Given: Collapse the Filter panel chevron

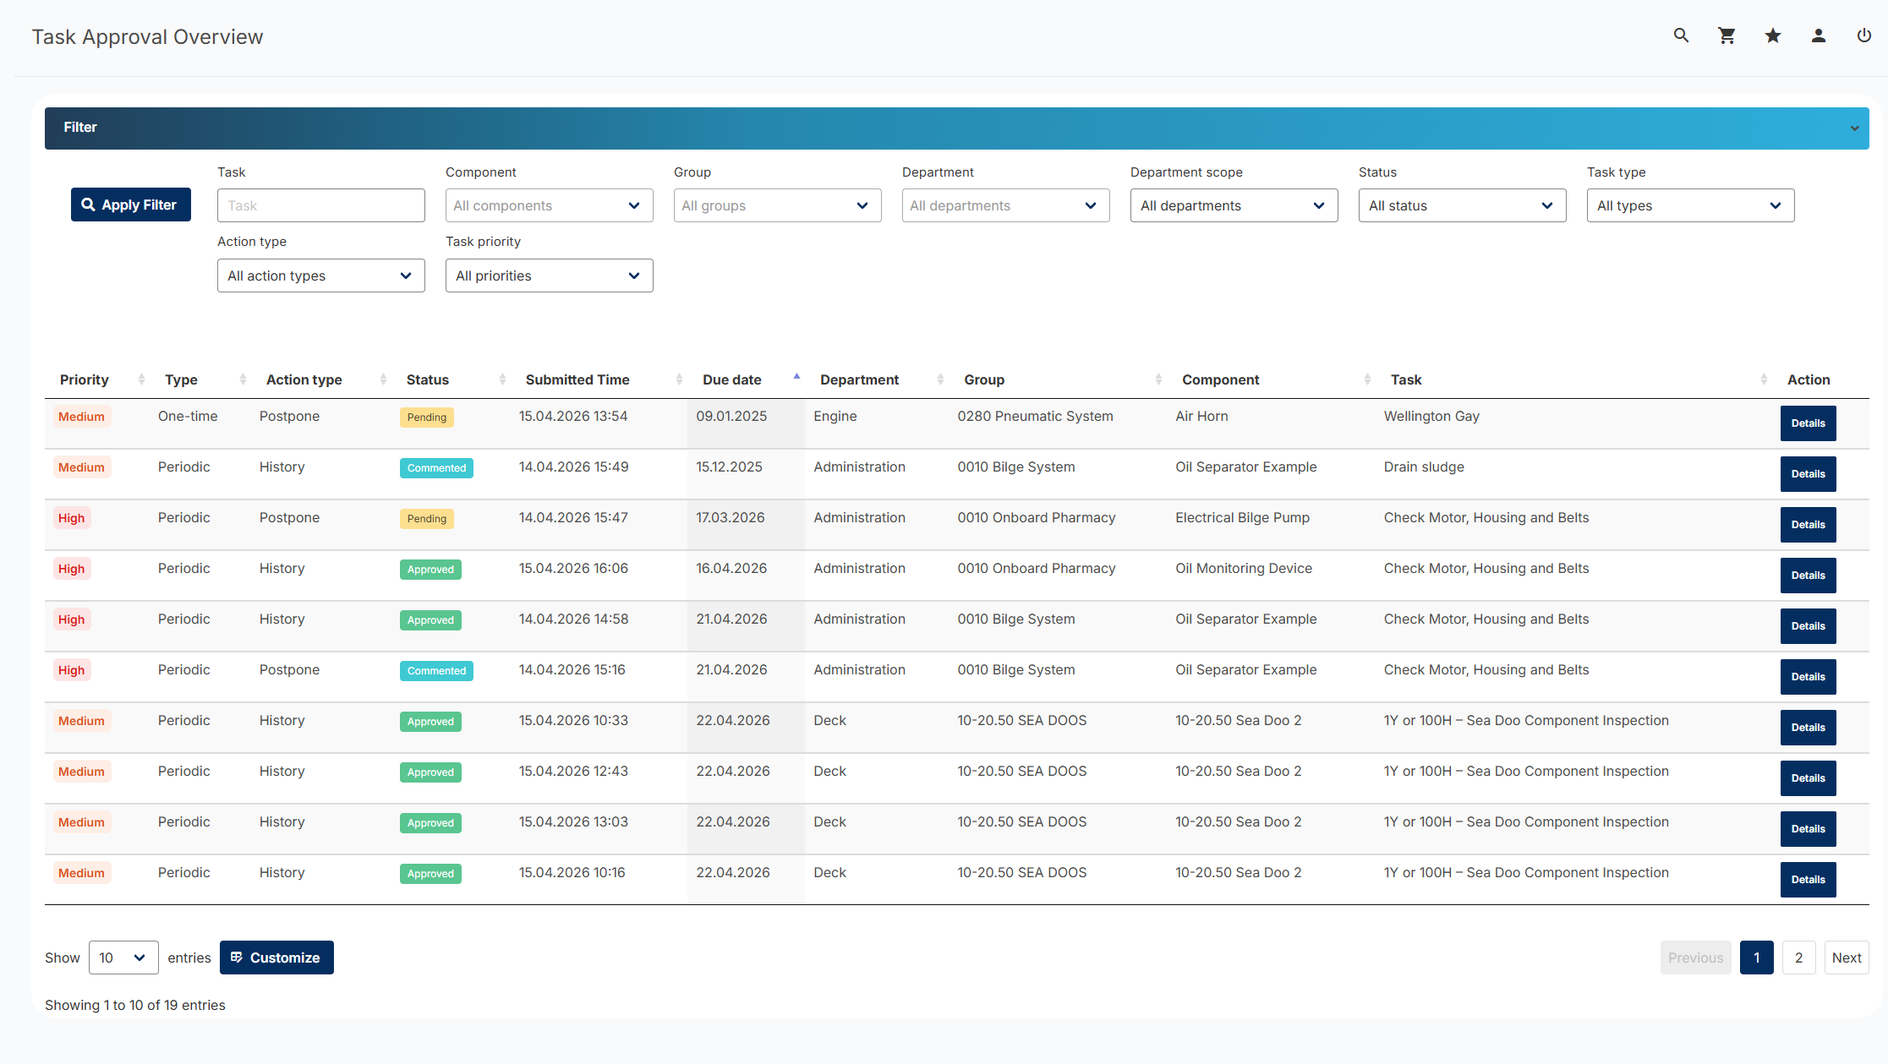Looking at the screenshot, I should [x=1854, y=128].
